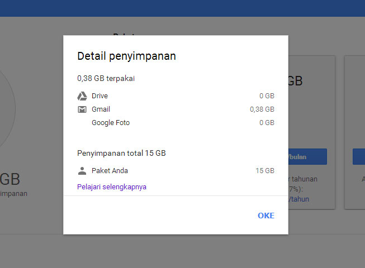This screenshot has width=365, height=268.
Task: Click the Gmail 0,38 GB value
Action: click(x=262, y=109)
